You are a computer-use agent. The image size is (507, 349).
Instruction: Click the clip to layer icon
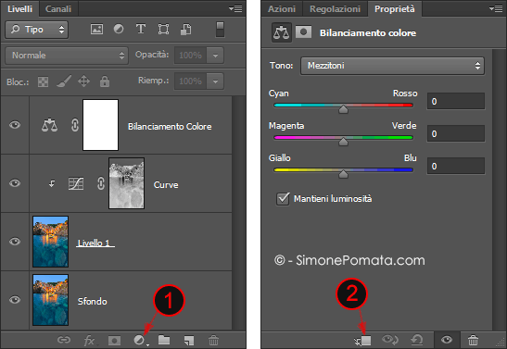pos(362,341)
